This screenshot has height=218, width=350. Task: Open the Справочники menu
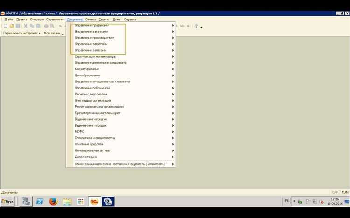coord(56,20)
